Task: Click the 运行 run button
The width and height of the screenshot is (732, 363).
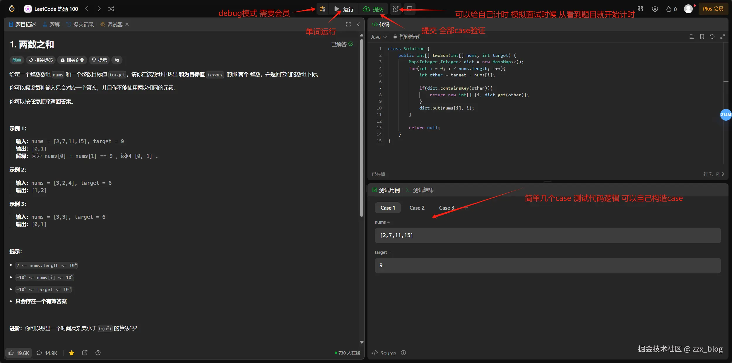Action: pyautogui.click(x=344, y=9)
